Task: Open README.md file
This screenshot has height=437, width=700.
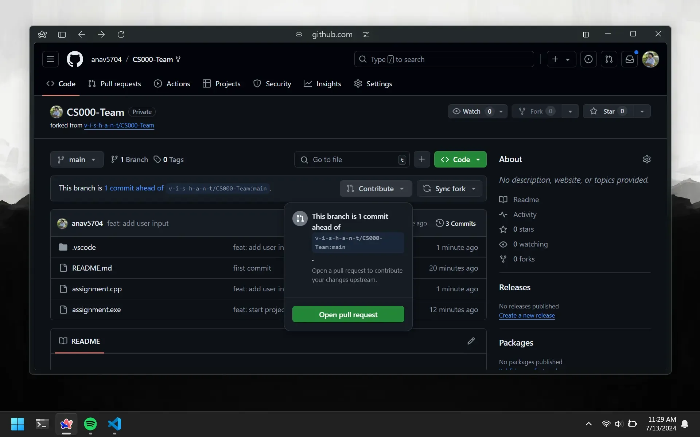Action: pyautogui.click(x=92, y=268)
